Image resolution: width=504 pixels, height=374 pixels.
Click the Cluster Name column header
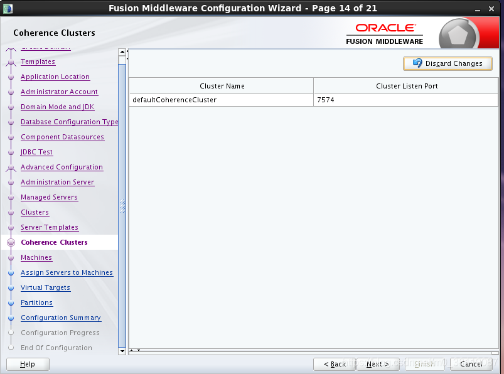click(x=221, y=86)
